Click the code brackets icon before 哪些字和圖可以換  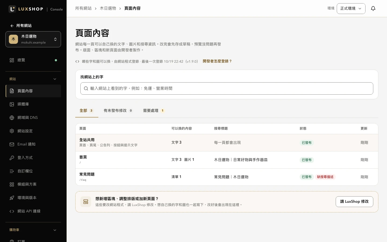77,61
